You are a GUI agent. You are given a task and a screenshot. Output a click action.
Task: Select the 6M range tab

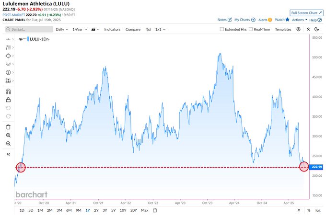coord(69,210)
